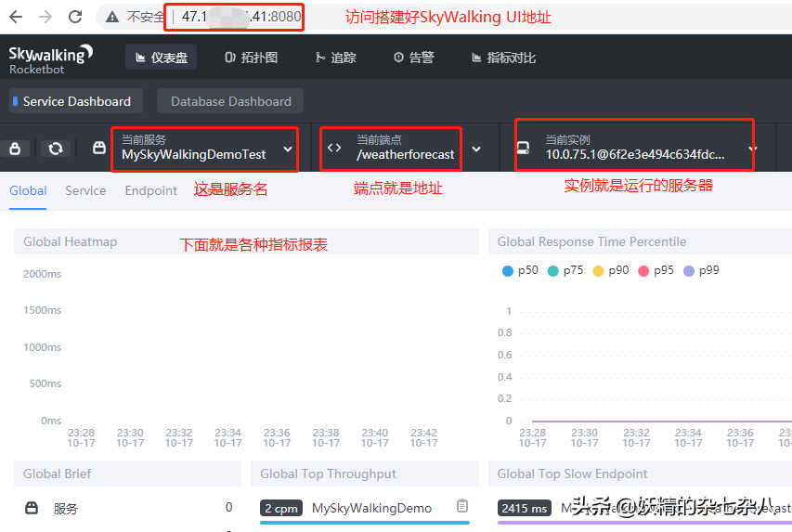Open the 当前端点 /weatherforecast selector
792x532 pixels.
point(405,149)
